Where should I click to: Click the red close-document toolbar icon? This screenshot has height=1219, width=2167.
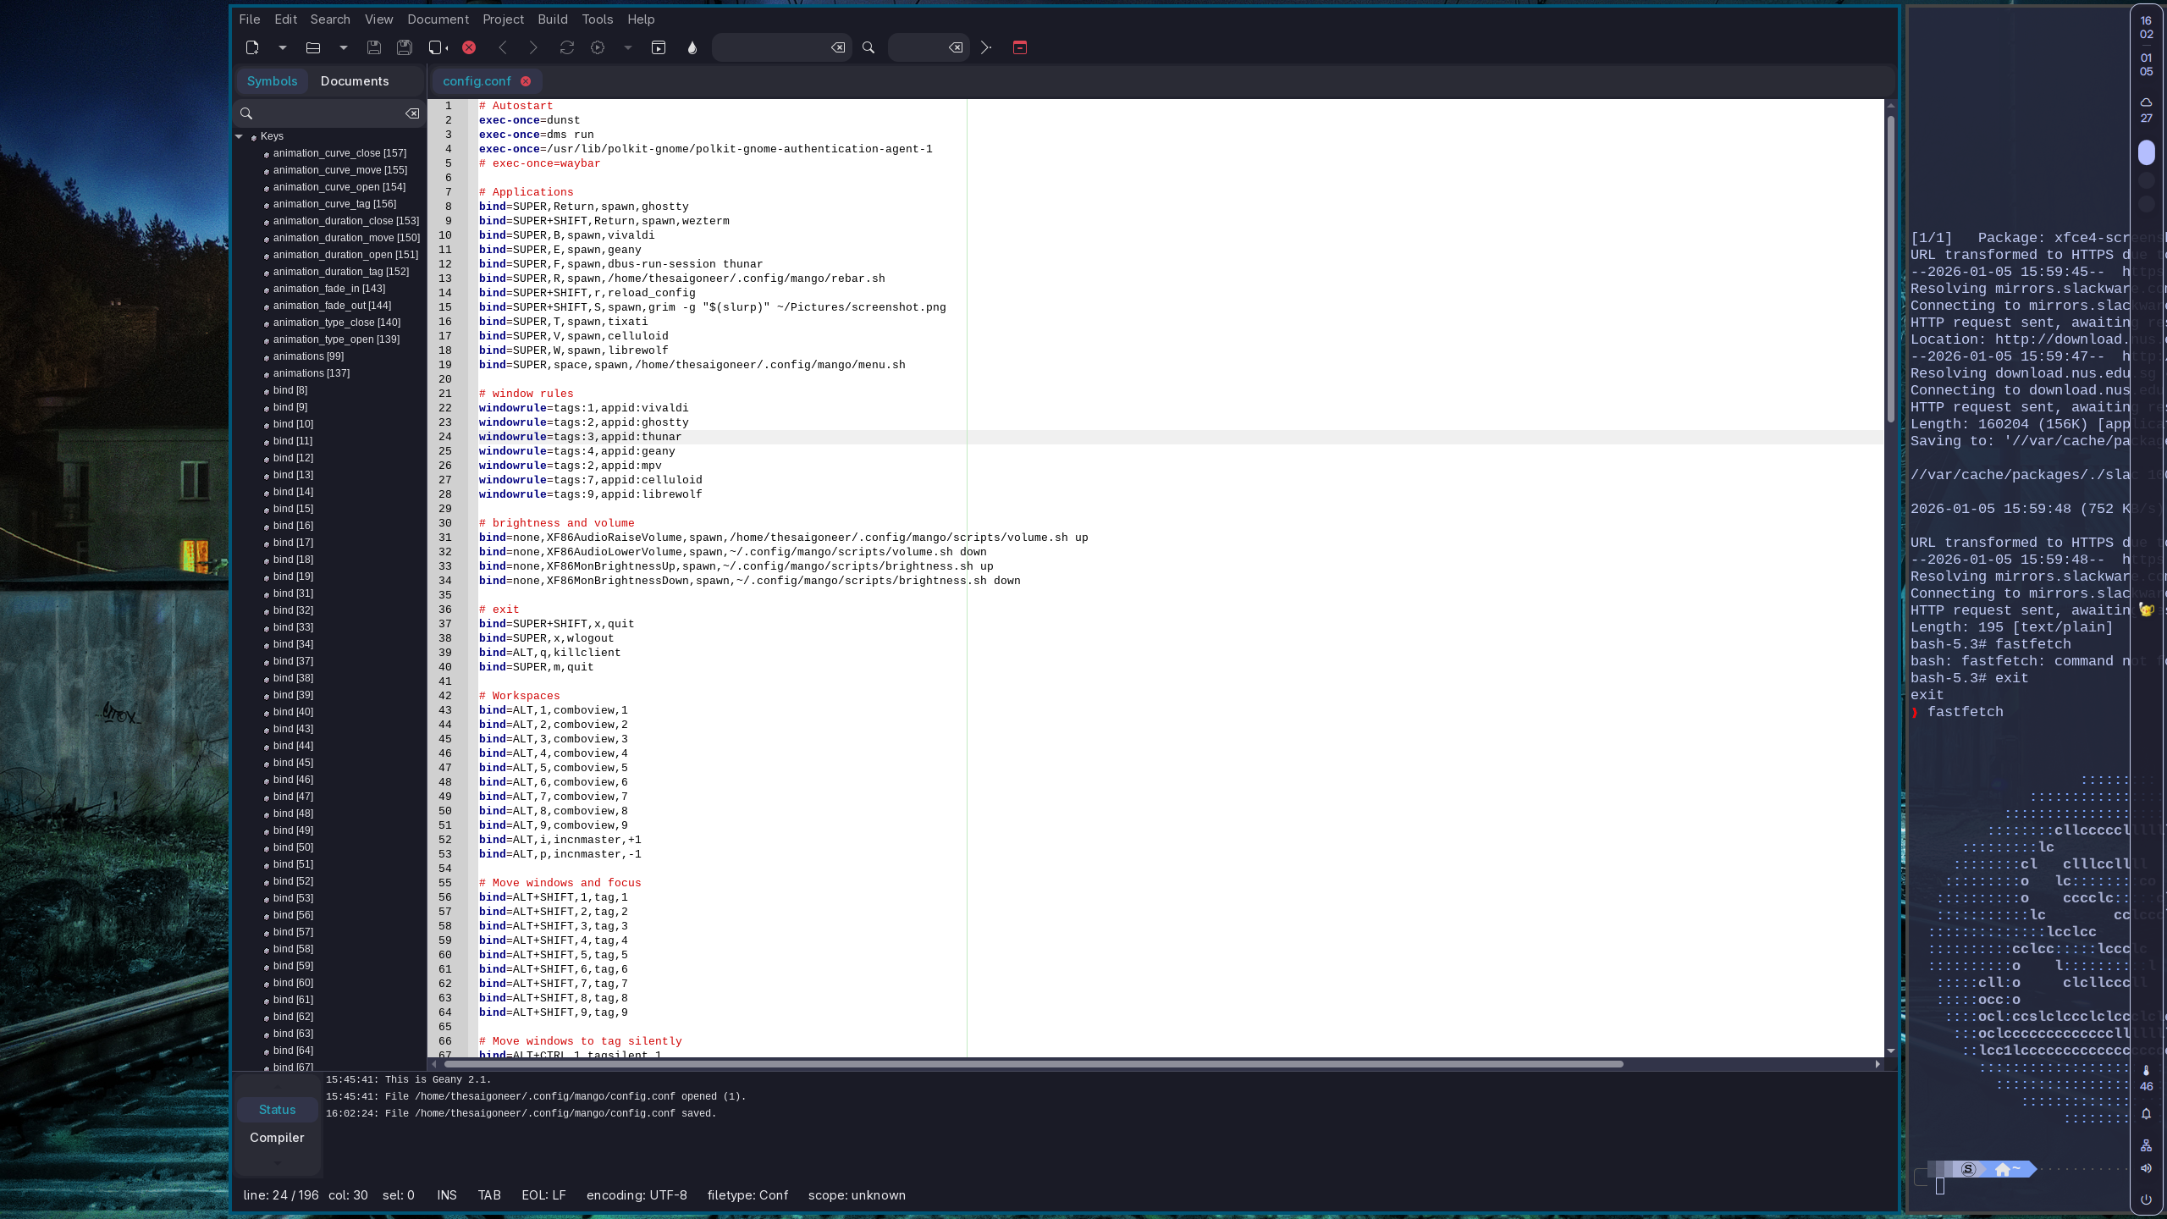pos(469,47)
